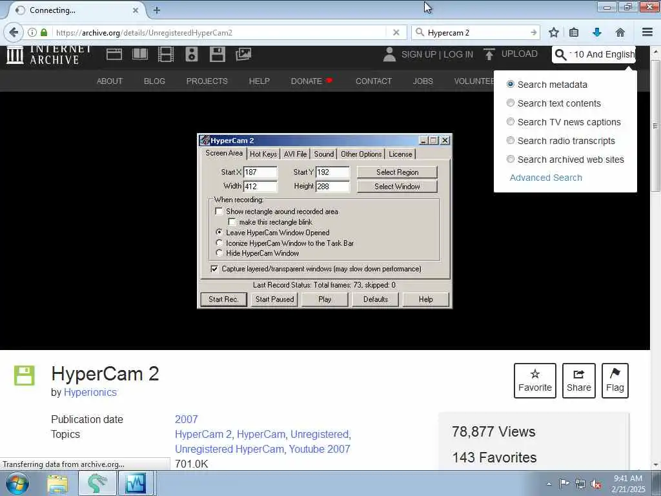
Task: Click the Hyperionics author link
Action: click(x=90, y=392)
